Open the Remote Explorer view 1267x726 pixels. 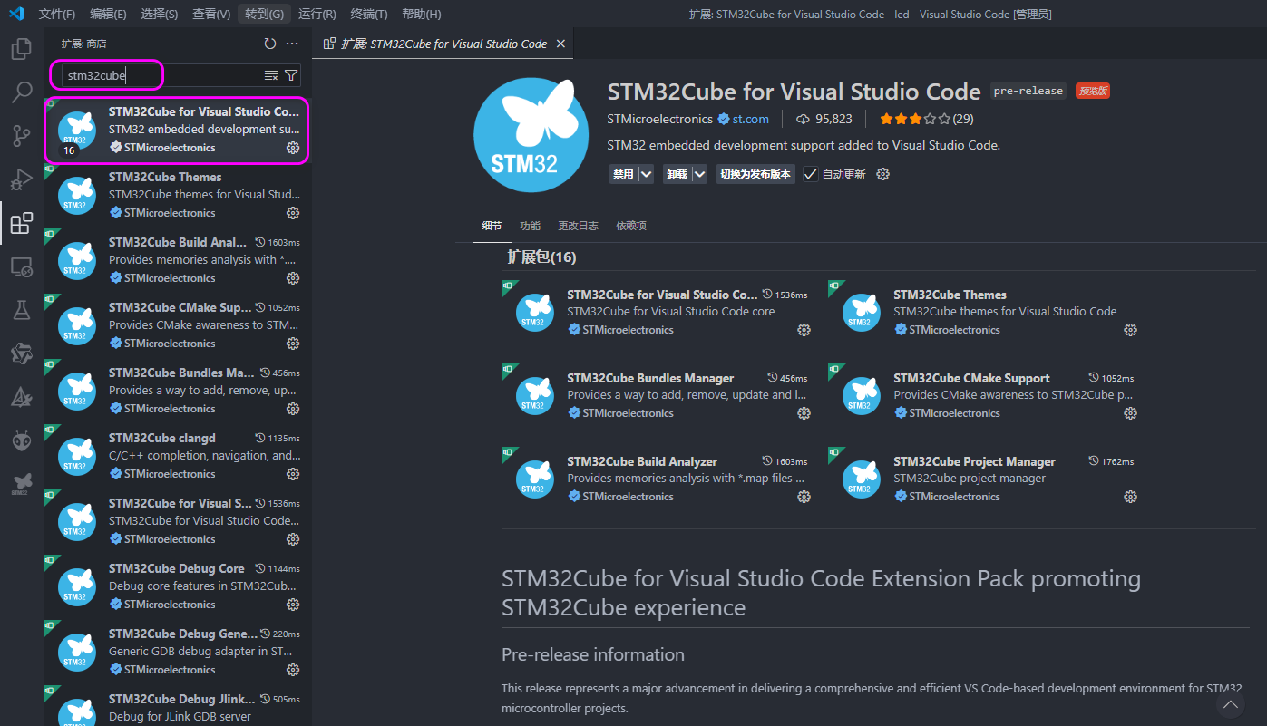22,266
